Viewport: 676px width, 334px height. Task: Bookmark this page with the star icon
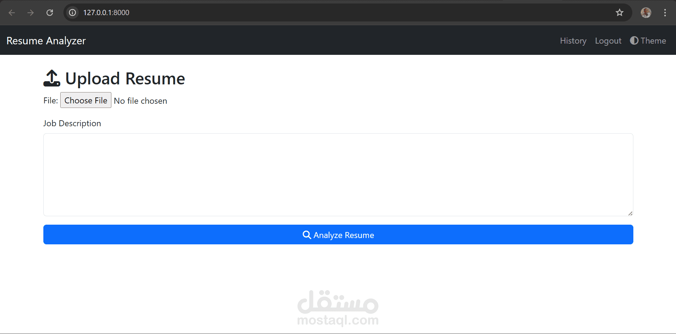(620, 13)
